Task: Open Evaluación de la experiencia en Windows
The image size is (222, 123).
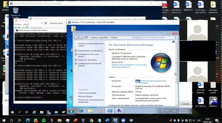Action: coord(153,82)
